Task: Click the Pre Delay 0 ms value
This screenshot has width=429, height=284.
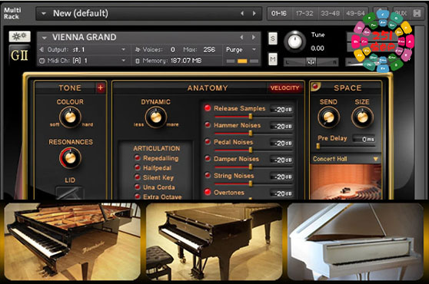Action: 364,139
